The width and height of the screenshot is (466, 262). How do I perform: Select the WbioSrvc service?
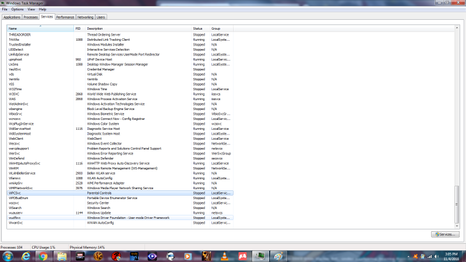[x=120, y=114]
